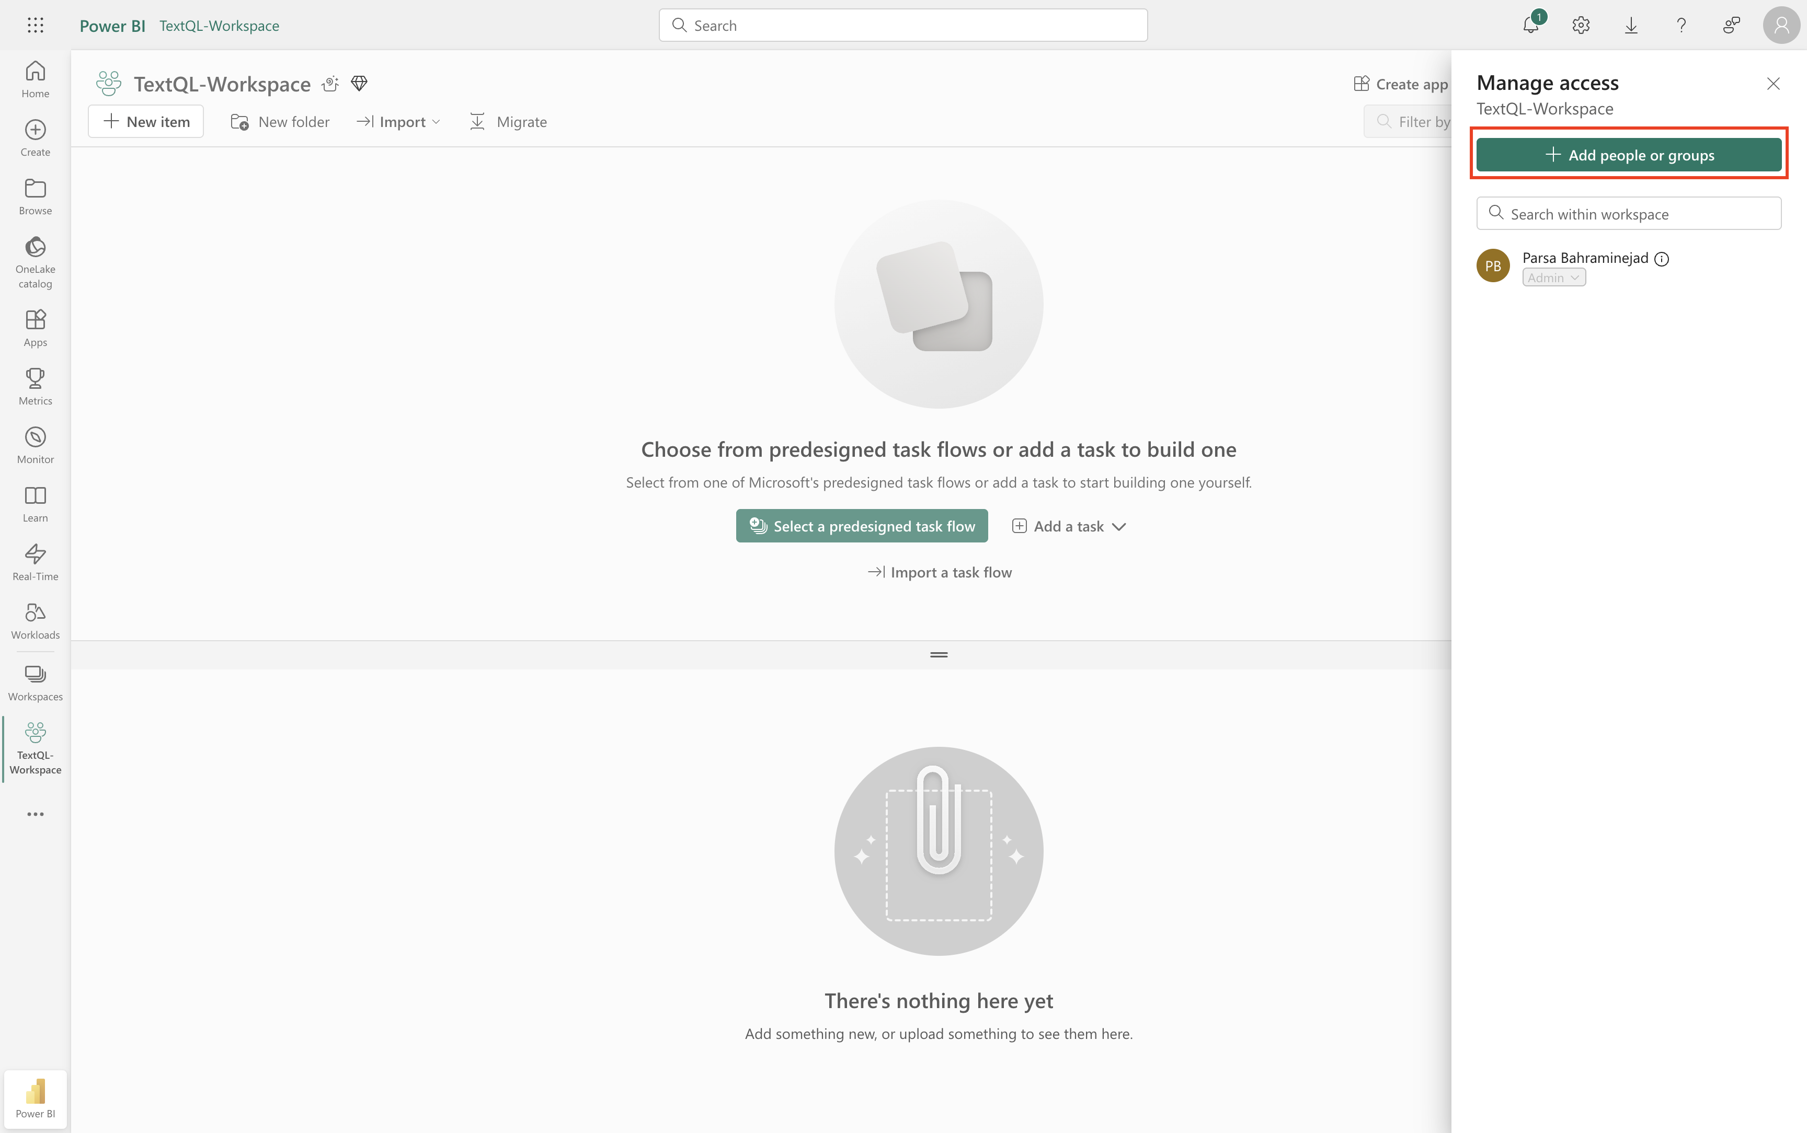The width and height of the screenshot is (1807, 1133).
Task: Expand the Add a task dropdown
Action: coord(1070,526)
